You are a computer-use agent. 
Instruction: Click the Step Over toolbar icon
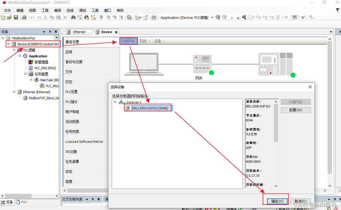click(252, 17)
